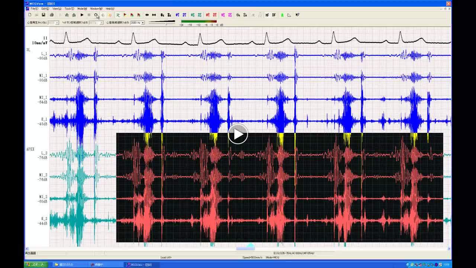
Task: Click the Print icon in toolbar
Action: (x=52, y=15)
